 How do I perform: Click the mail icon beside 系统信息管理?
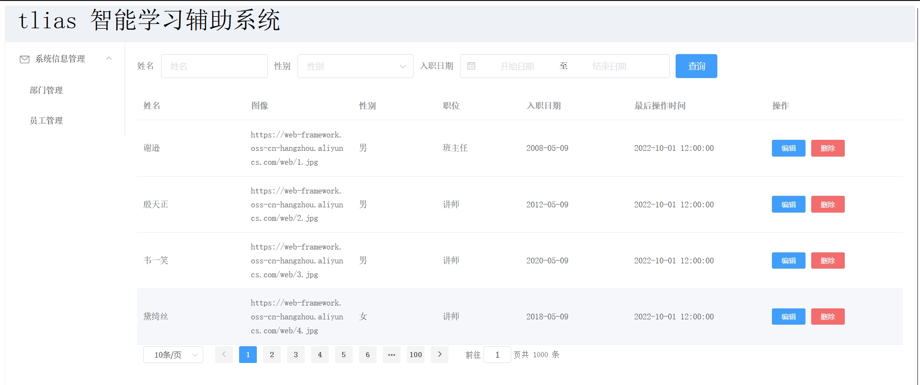[x=24, y=59]
